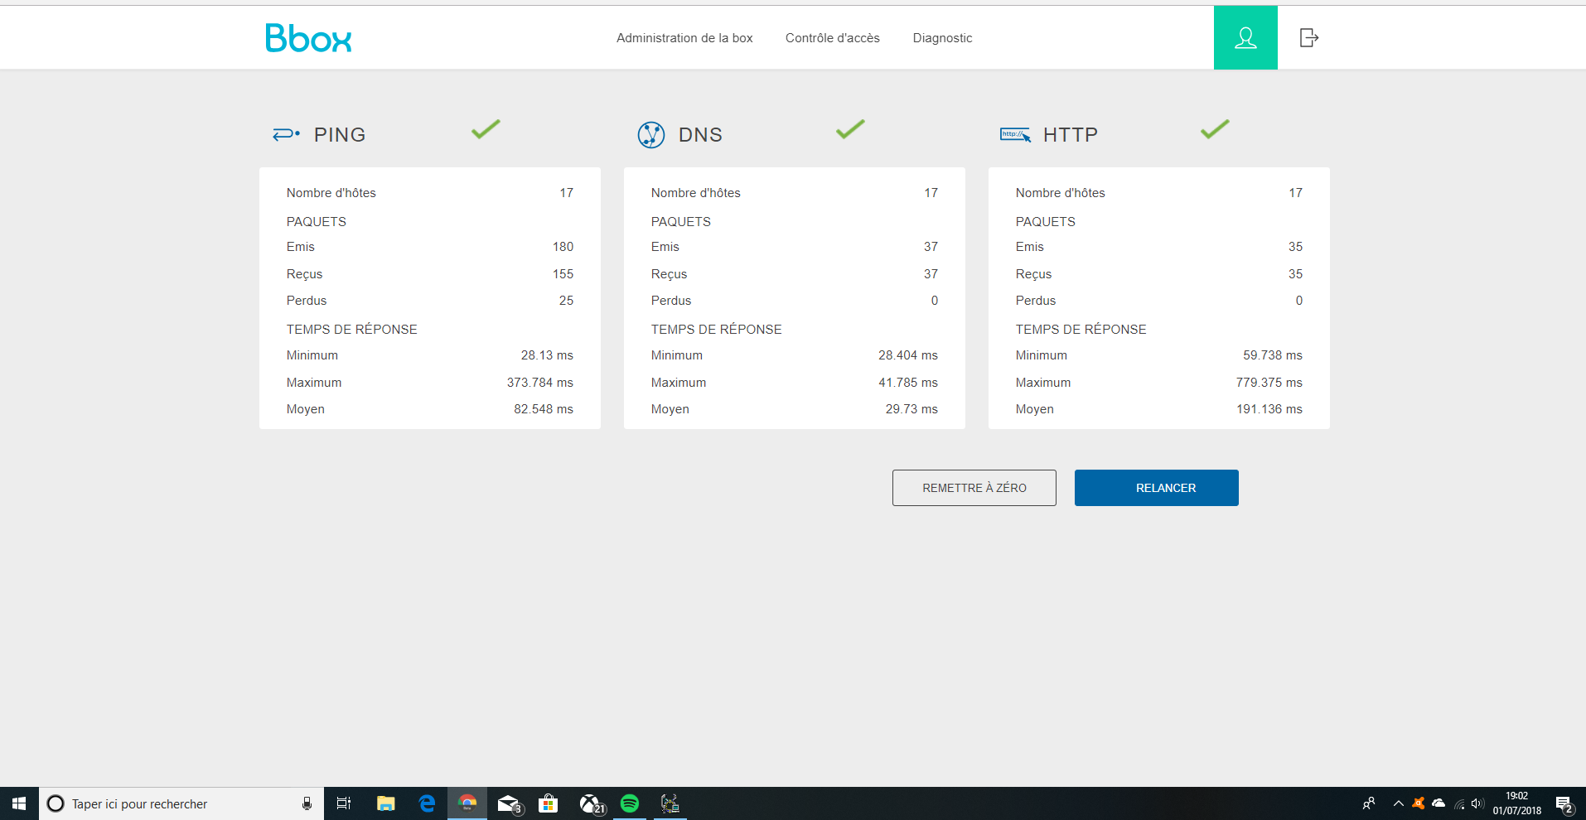Image resolution: width=1586 pixels, height=820 pixels.
Task: Launch Spotify from the taskbar
Action: [630, 803]
